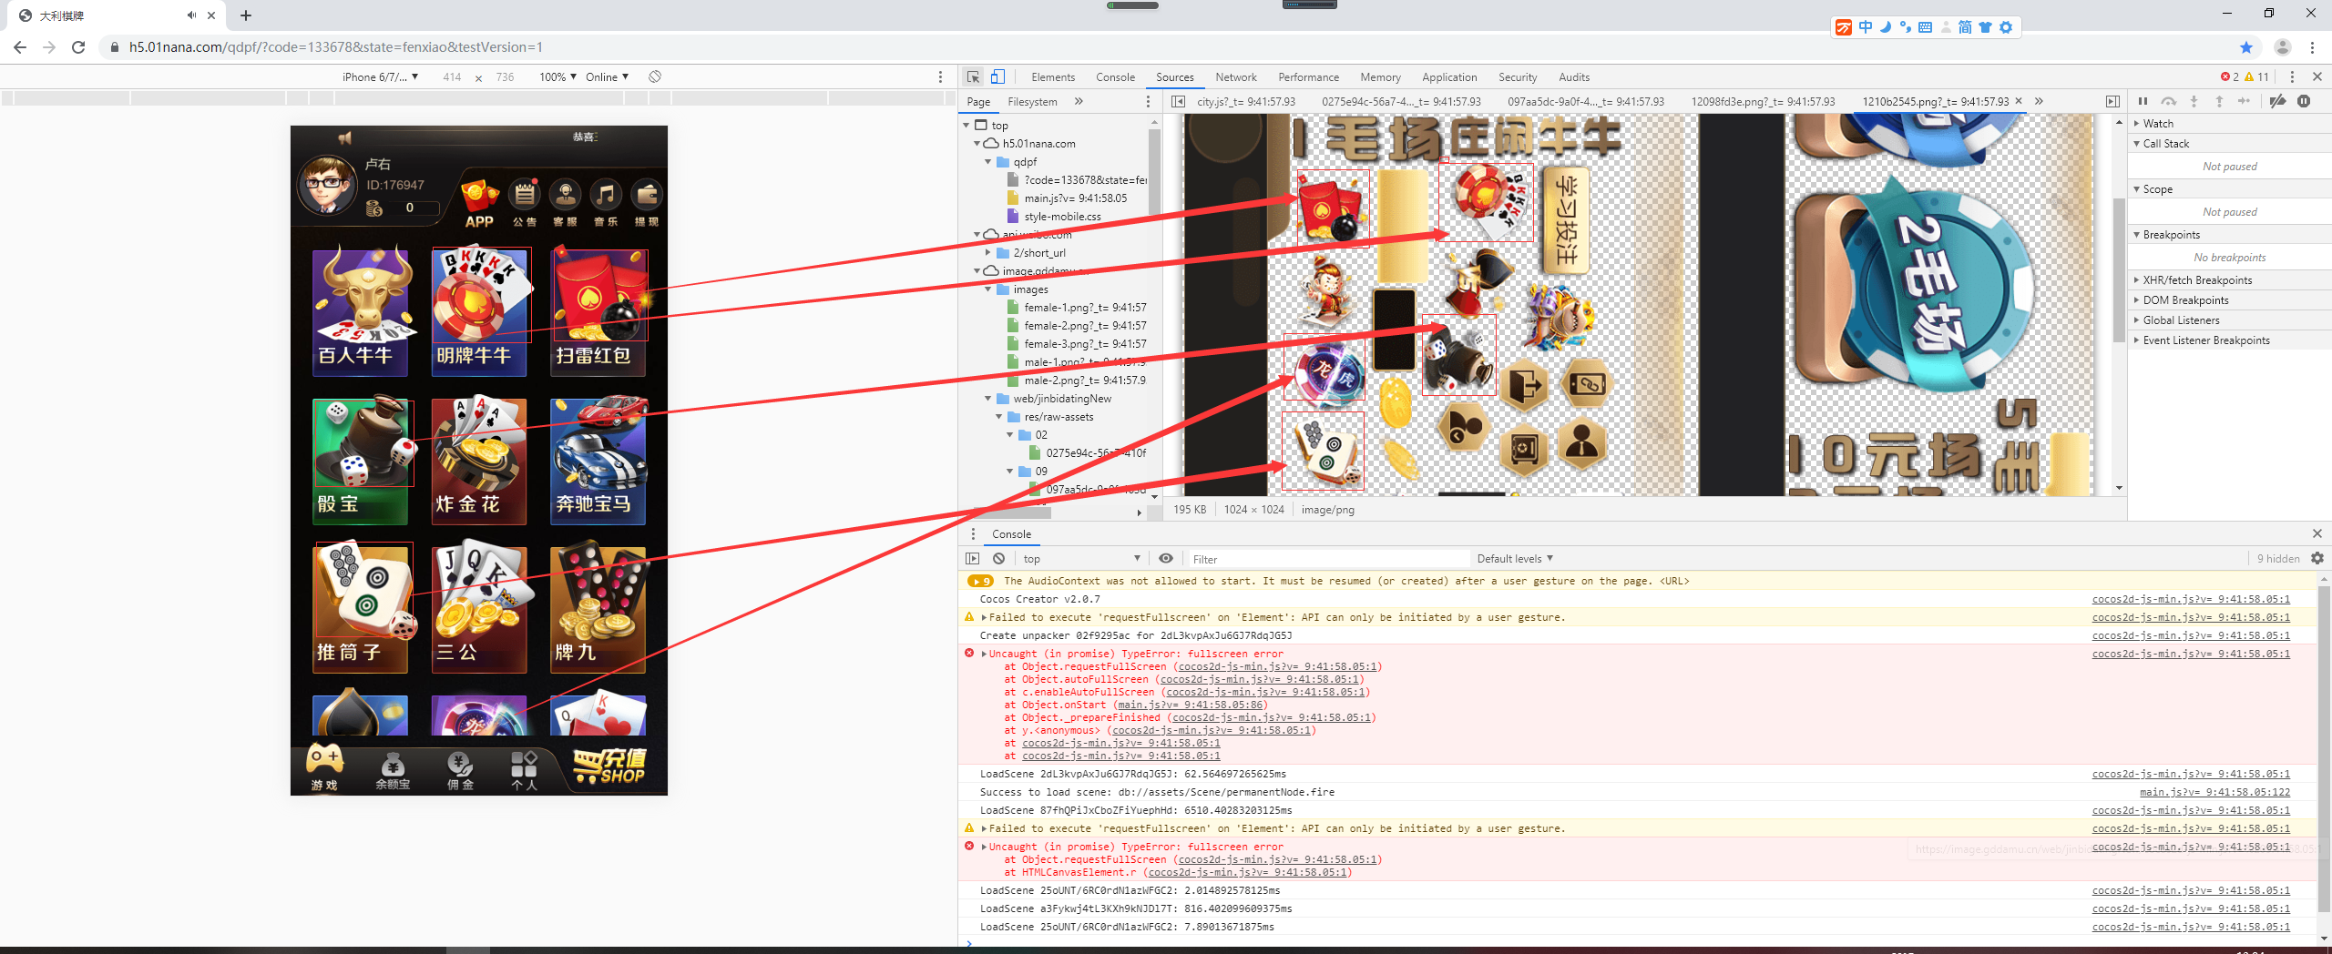Viewport: 2332px width, 954px height.
Task: Open console settings gear
Action: tap(2317, 558)
